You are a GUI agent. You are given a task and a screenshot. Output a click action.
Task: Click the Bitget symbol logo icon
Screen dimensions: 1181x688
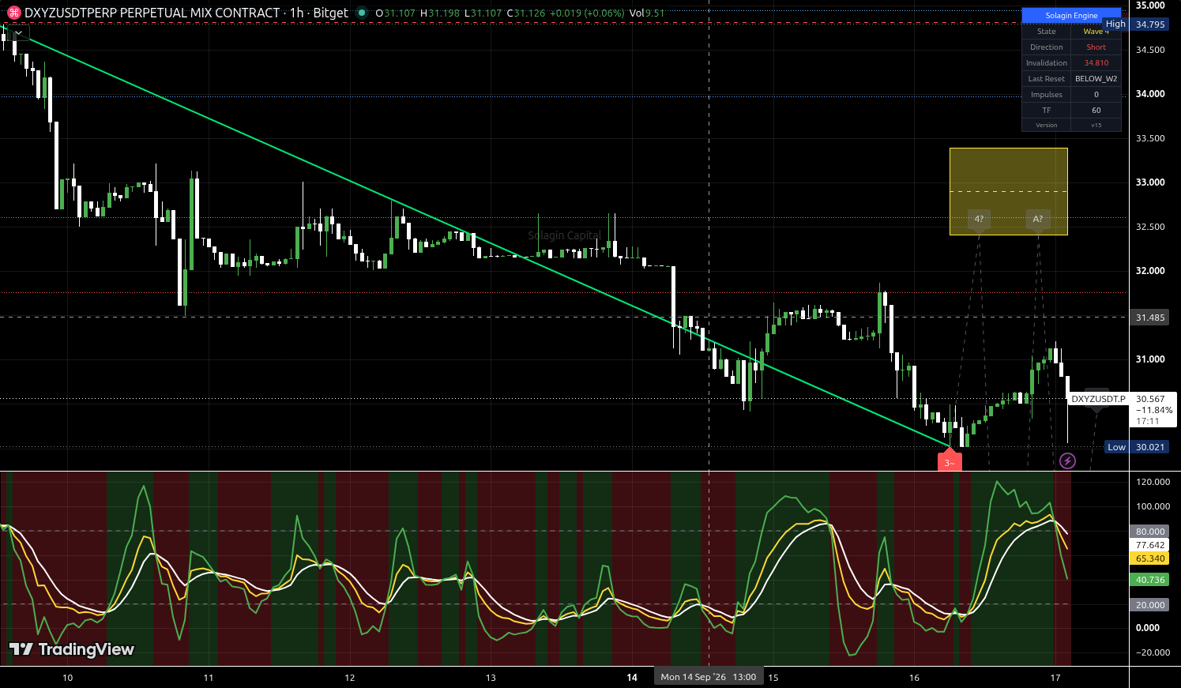(x=13, y=13)
